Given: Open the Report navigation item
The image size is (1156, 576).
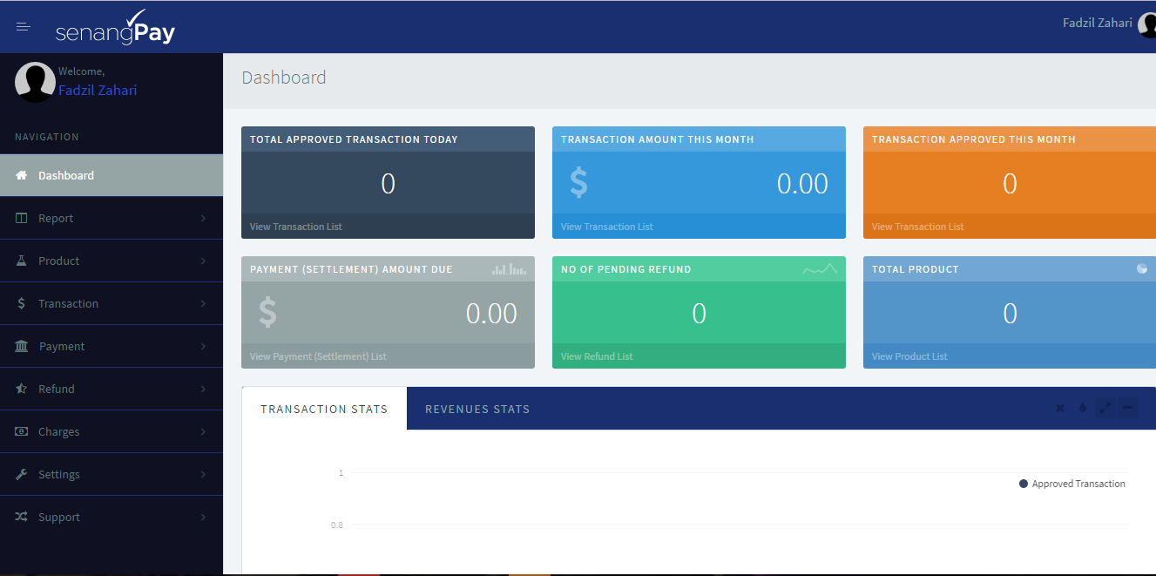Looking at the screenshot, I should (x=112, y=218).
